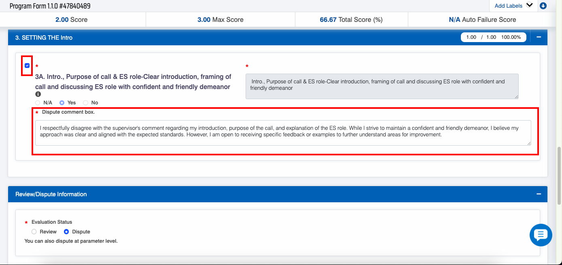Set Evaluation Status to Review
This screenshot has height=265, width=562.
(34, 232)
